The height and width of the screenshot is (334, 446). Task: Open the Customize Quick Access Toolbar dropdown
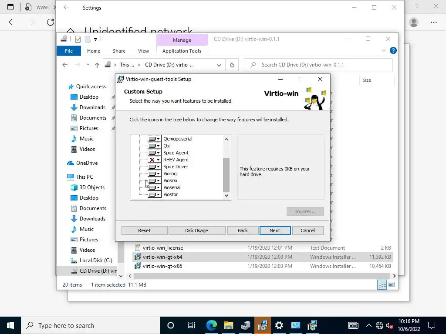tap(95, 40)
